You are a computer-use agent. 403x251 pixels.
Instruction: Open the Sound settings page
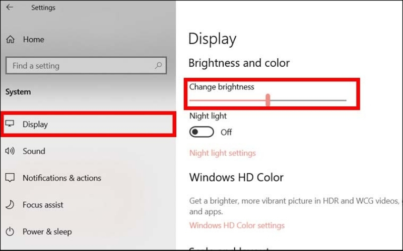34,151
